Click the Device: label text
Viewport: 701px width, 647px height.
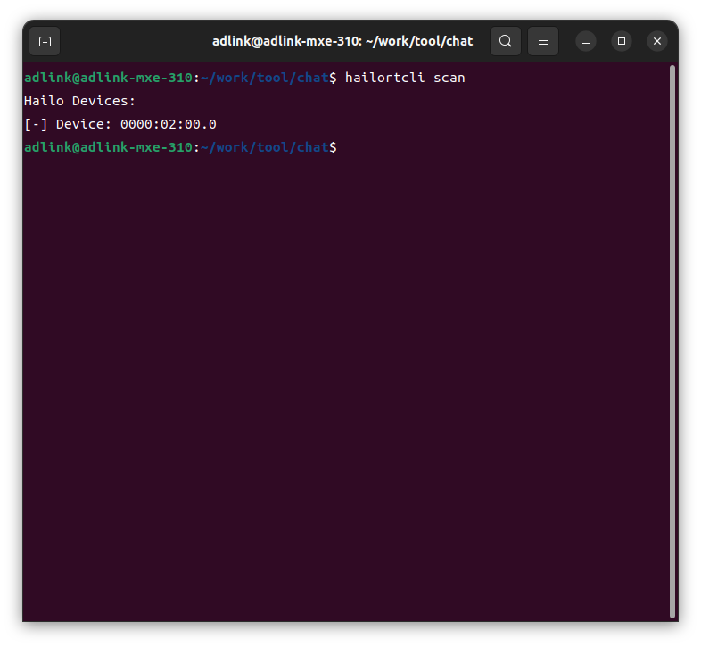click(84, 124)
